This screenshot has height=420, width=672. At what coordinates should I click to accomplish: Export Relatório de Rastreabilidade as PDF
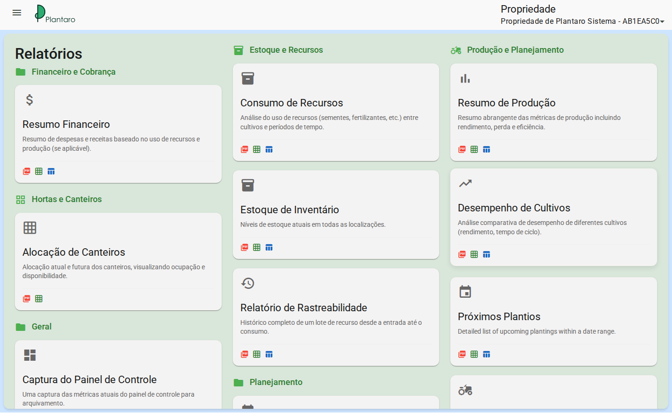pos(245,354)
